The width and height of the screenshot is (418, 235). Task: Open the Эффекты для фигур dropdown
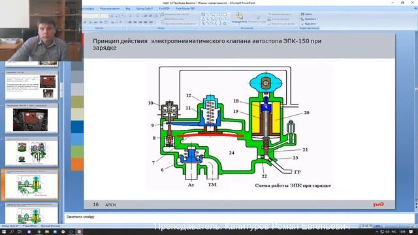[x=282, y=23]
